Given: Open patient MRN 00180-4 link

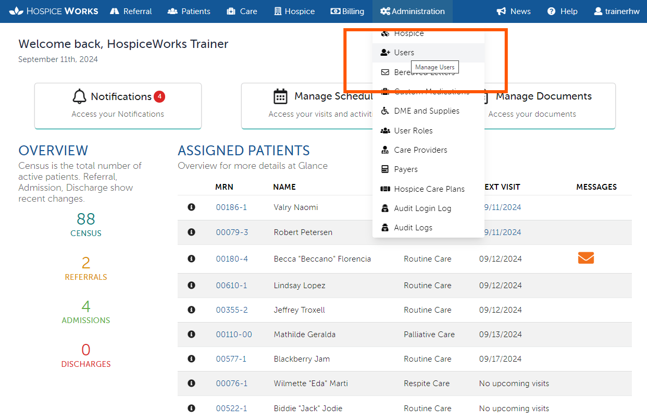Looking at the screenshot, I should pos(232,259).
